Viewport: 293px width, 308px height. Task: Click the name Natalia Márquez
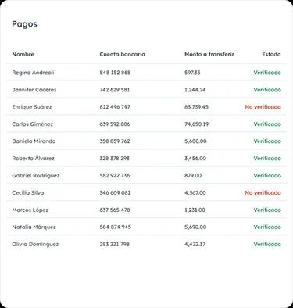pyautogui.click(x=34, y=227)
